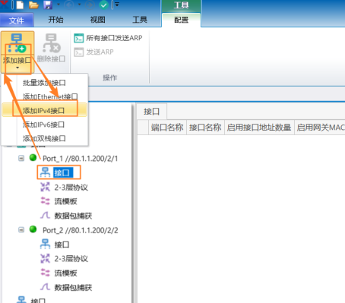Choose 添加IPv4接口 from the menu
345x303 pixels.
(44, 111)
